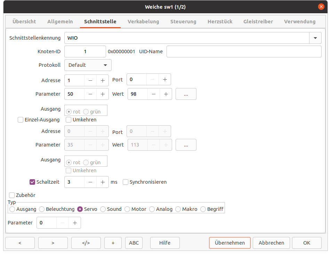Image resolution: width=331 pixels, height=254 pixels.
Task: Click the Übernehmen button
Action: pyautogui.click(x=229, y=243)
